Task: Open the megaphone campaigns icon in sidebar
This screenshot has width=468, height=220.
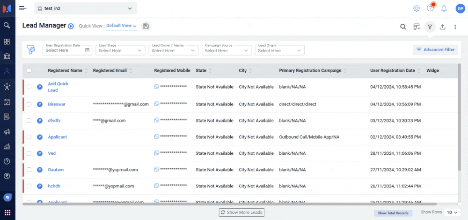Action: pos(7,132)
